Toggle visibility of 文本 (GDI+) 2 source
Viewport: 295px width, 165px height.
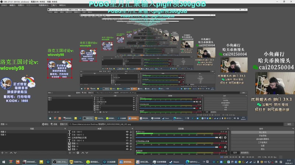(x=127, y=135)
